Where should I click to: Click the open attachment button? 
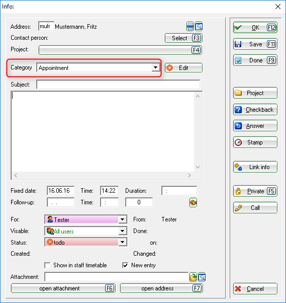pos(63,288)
